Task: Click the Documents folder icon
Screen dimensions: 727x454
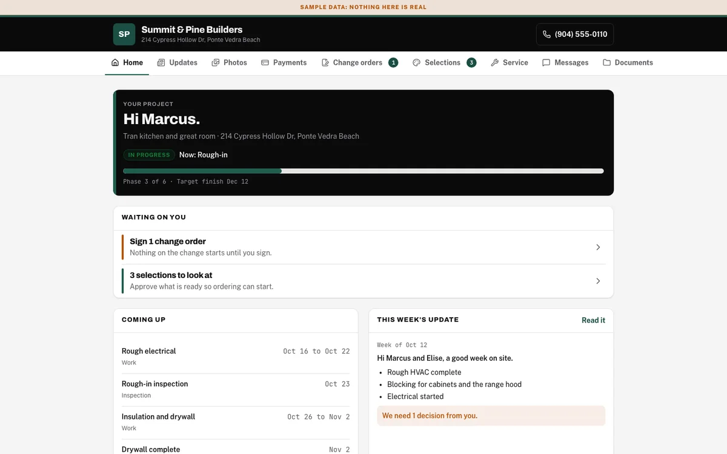Action: 606,62
